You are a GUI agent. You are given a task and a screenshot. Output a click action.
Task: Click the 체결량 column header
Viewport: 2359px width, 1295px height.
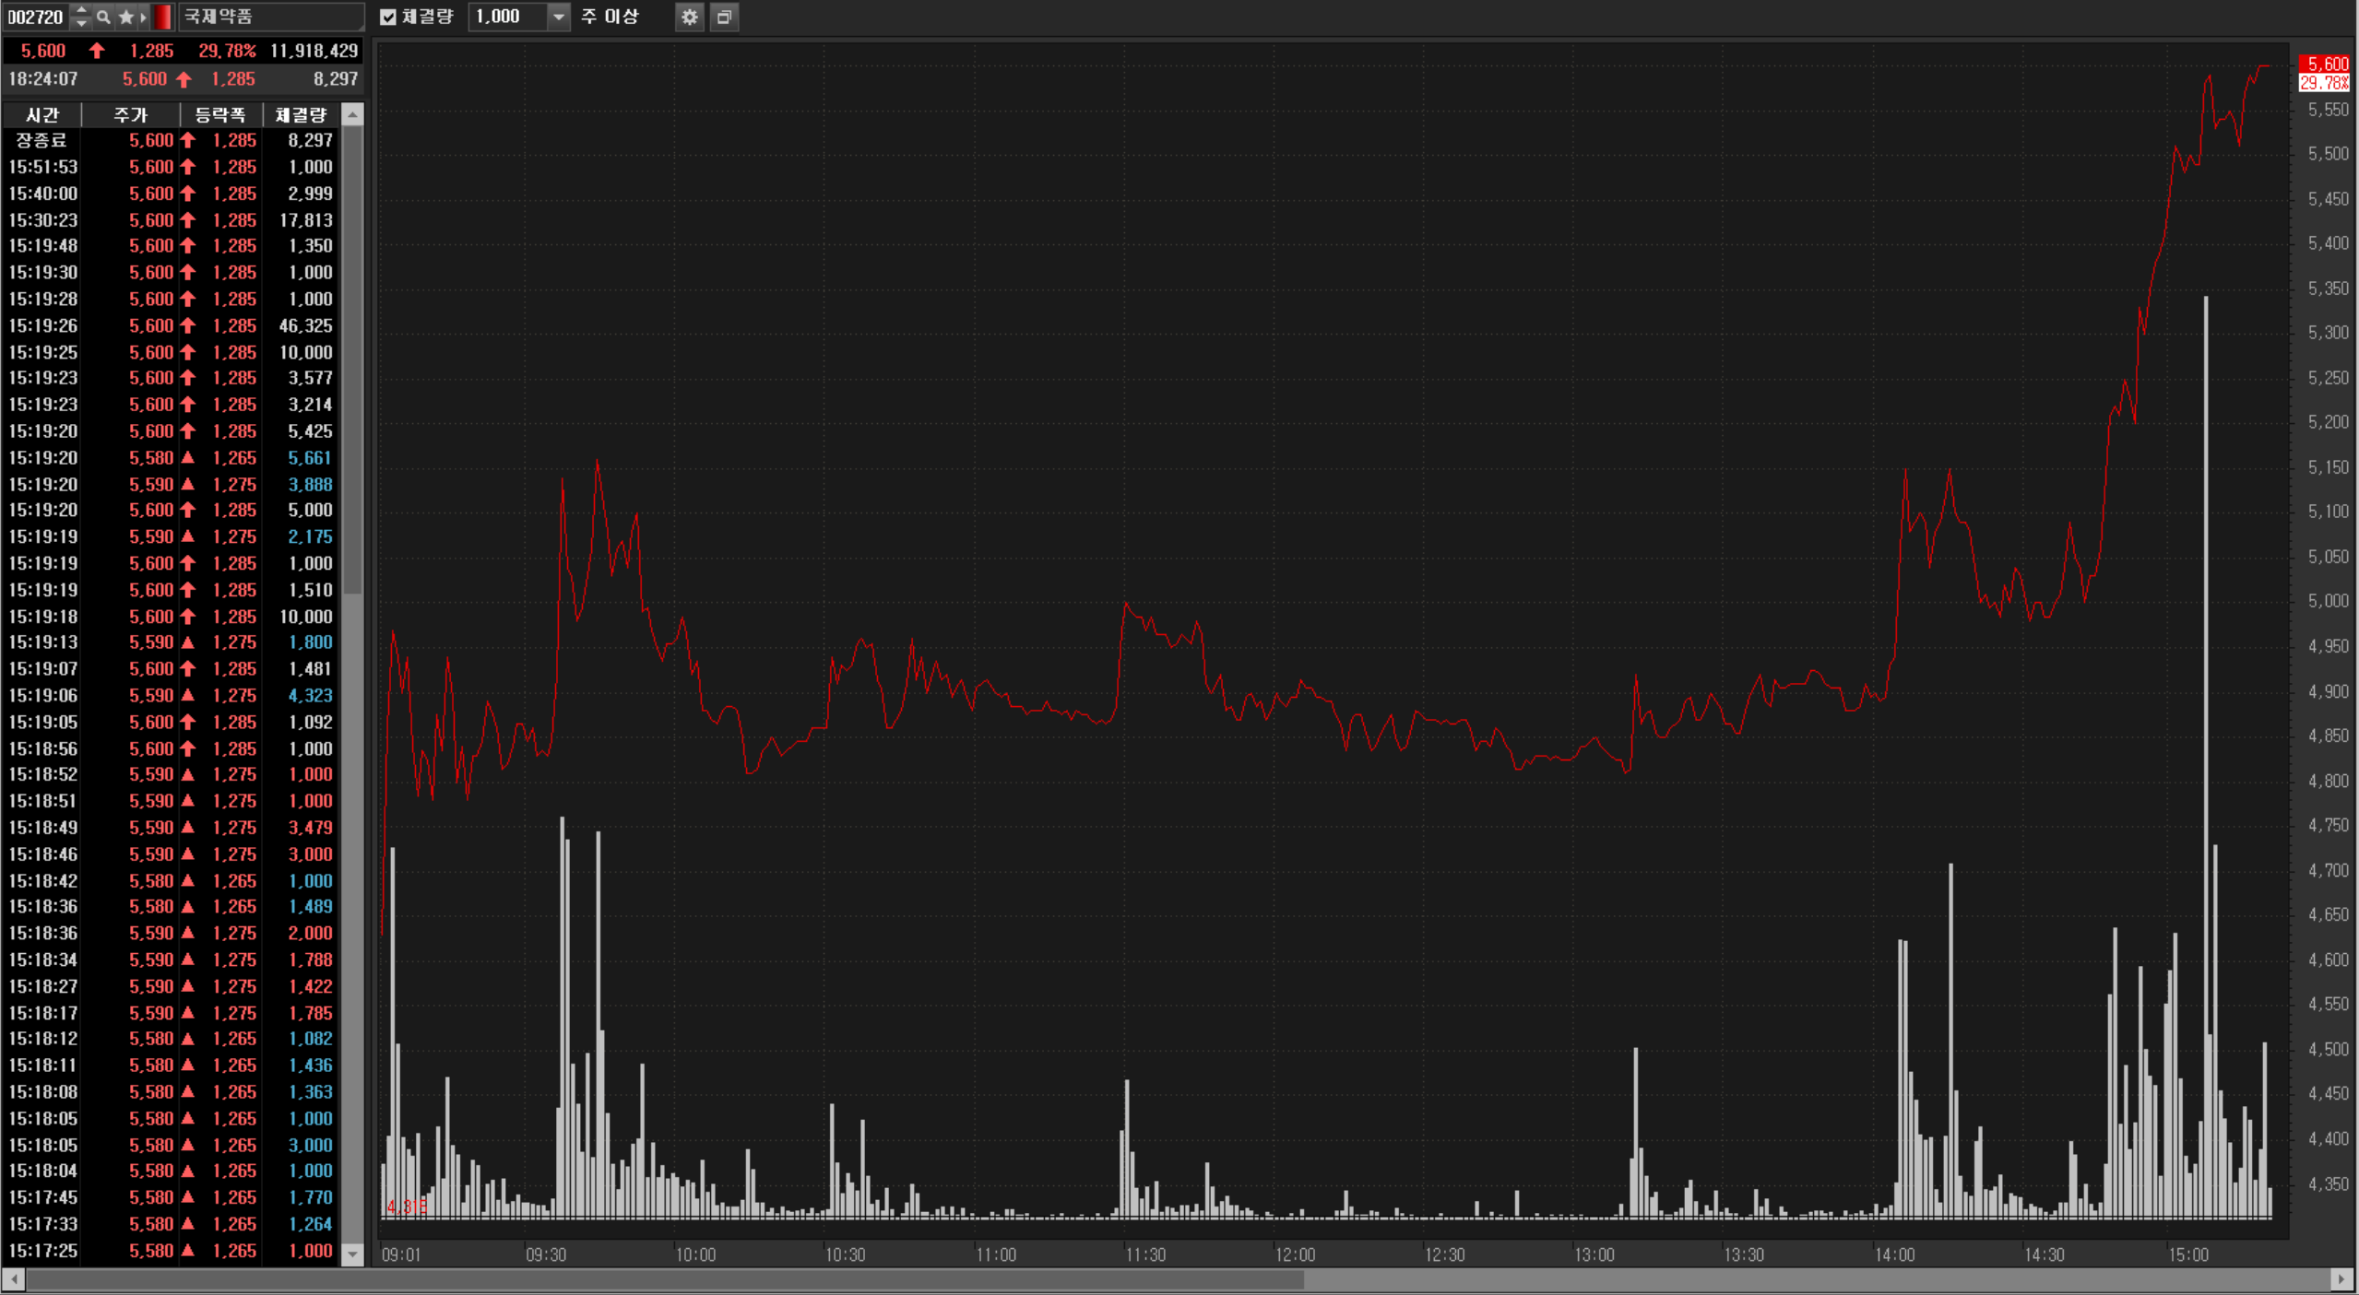point(301,115)
